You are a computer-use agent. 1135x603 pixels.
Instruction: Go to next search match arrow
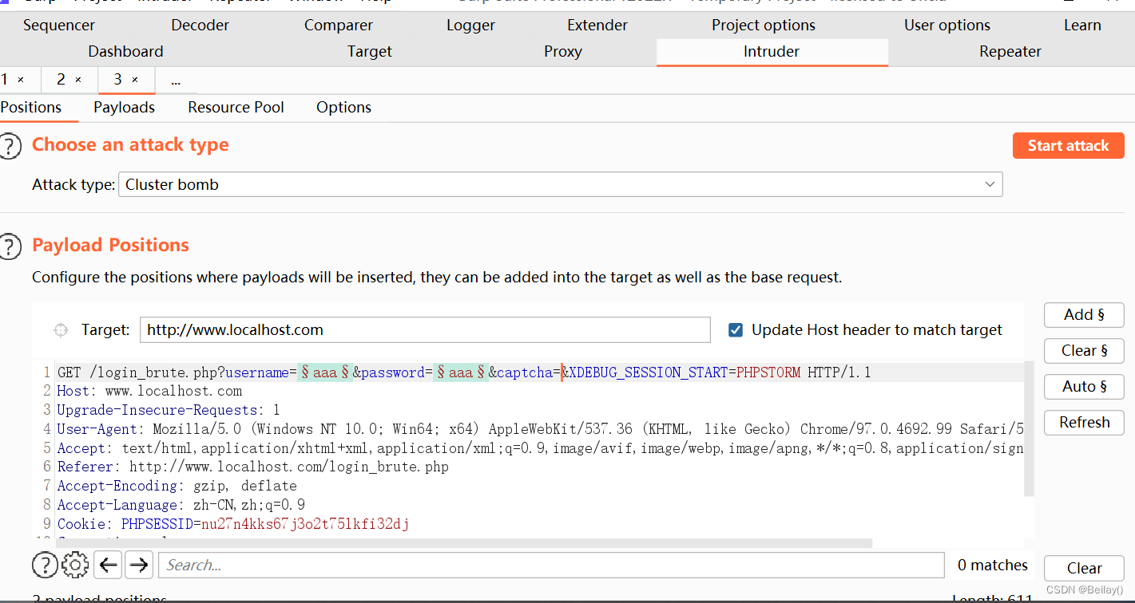(x=139, y=566)
